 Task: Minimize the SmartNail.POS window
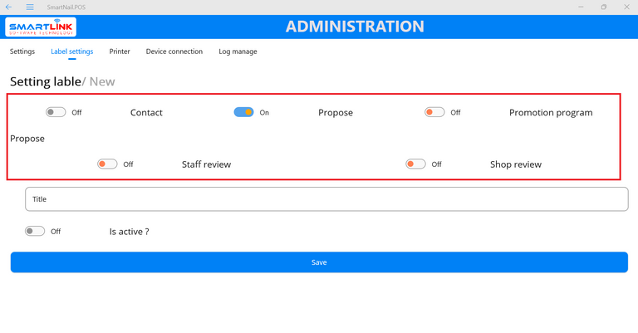pyautogui.click(x=581, y=7)
